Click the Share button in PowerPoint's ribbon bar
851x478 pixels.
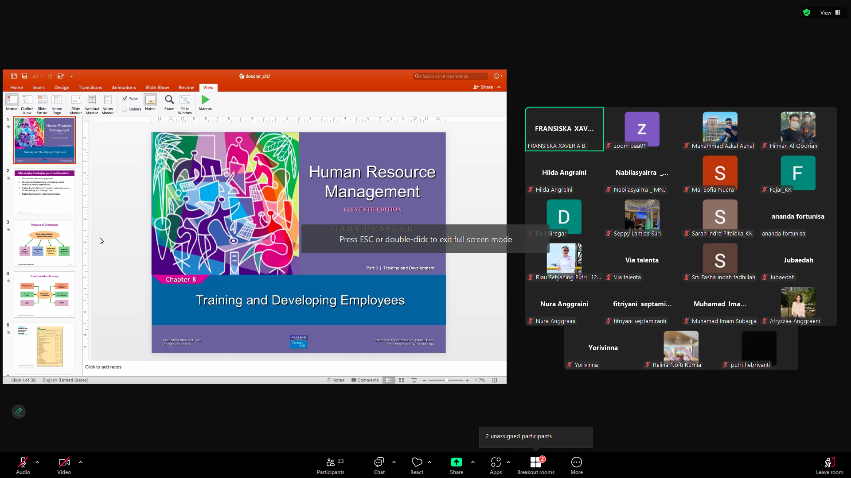click(483, 87)
